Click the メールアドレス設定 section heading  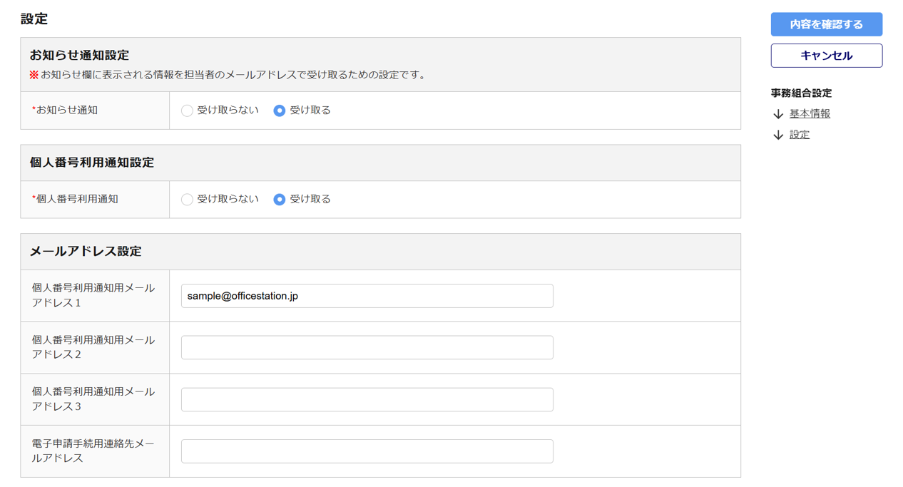tap(86, 251)
